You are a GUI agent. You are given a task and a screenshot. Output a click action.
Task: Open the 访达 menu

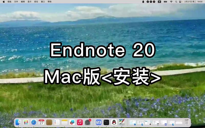coord(9,2)
